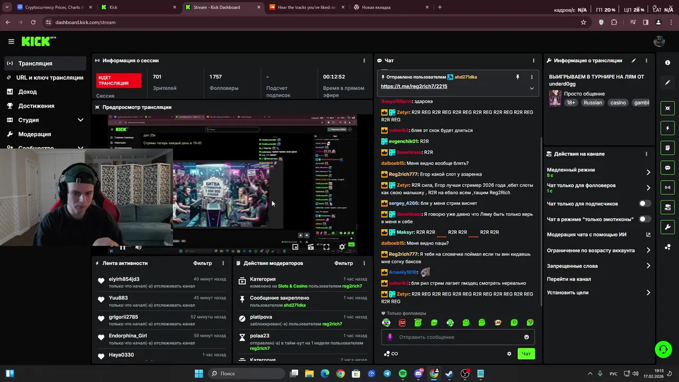Insert the red angry emote

tap(402, 323)
